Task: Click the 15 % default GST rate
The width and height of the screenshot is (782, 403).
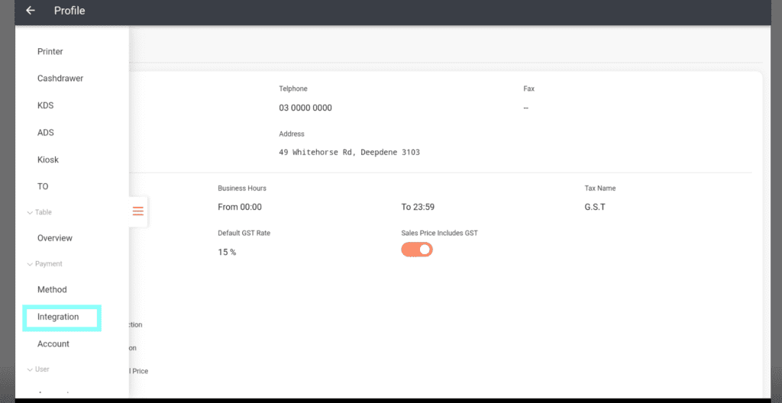Action: pyautogui.click(x=227, y=252)
